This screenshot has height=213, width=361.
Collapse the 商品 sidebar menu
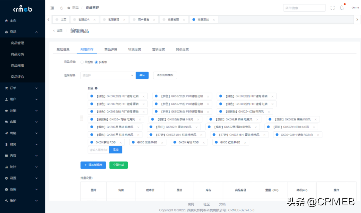click(x=22, y=32)
